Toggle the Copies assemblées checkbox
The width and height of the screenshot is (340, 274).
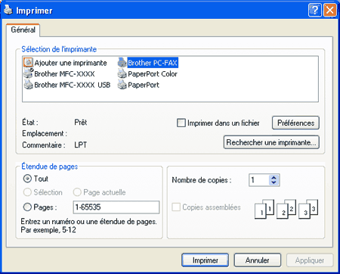pos(176,207)
